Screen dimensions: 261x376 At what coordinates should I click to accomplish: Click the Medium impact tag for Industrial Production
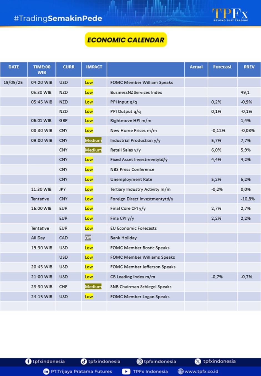[x=93, y=140]
